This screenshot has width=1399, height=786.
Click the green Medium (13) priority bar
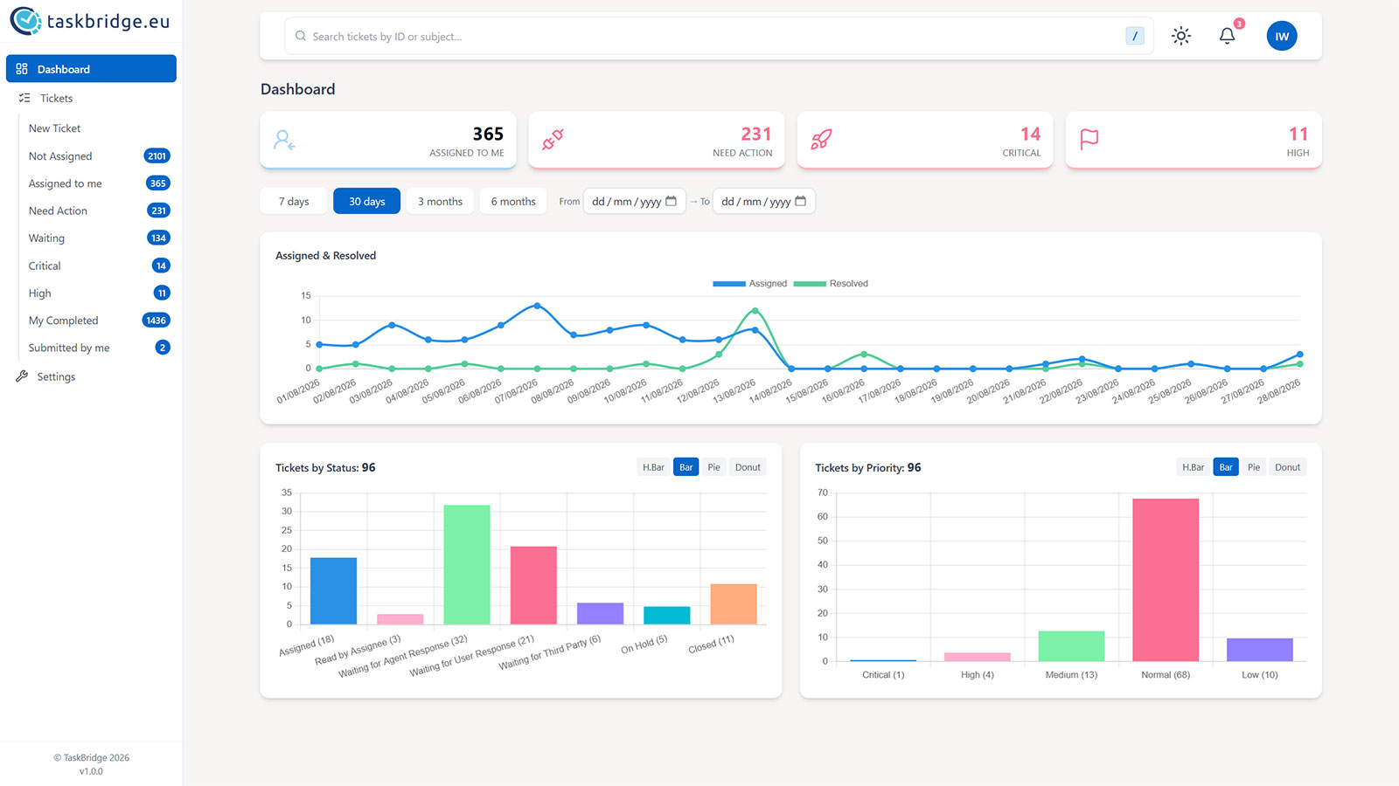click(x=1071, y=646)
